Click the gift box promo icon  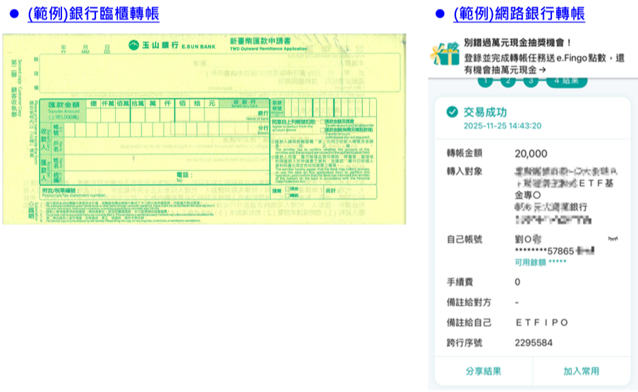pos(444,55)
